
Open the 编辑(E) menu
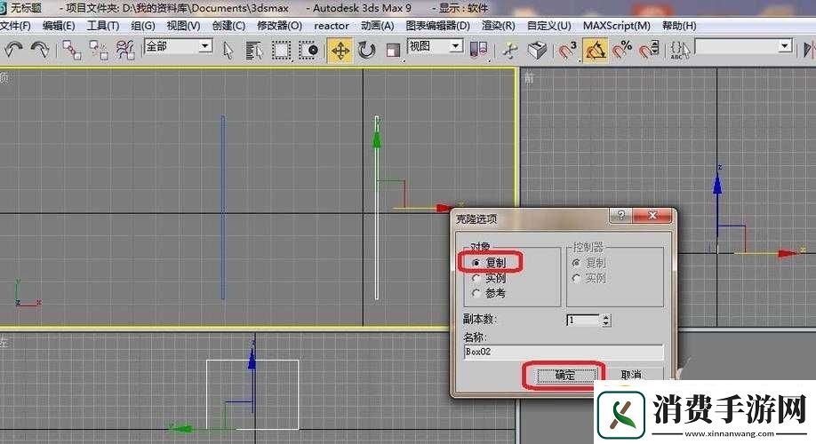59,26
